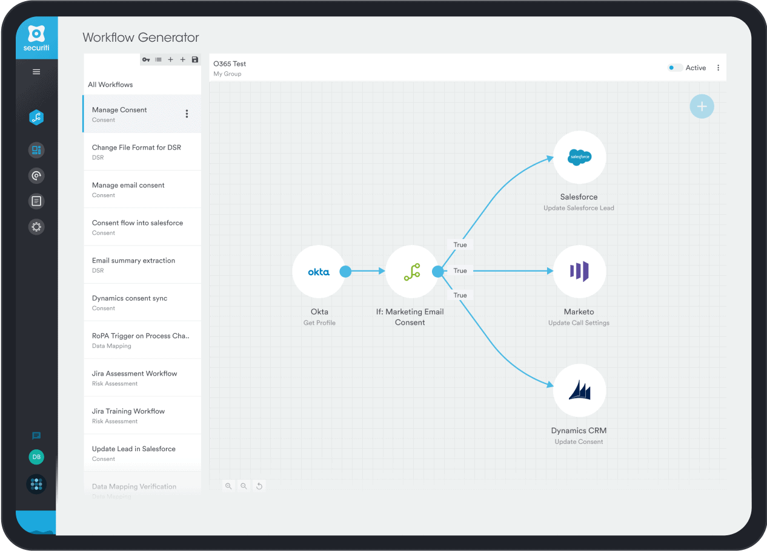Select RoPA Trigger on Process Cha.. workflow
Screen dimensions: 767x551
tap(142, 340)
